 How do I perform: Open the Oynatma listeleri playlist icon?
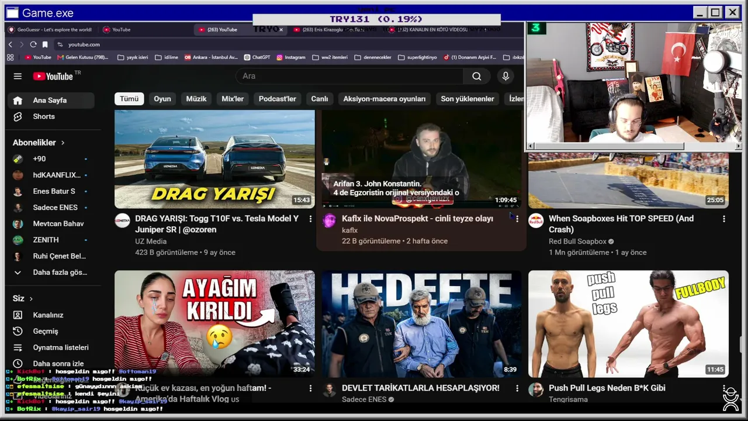pyautogui.click(x=18, y=347)
